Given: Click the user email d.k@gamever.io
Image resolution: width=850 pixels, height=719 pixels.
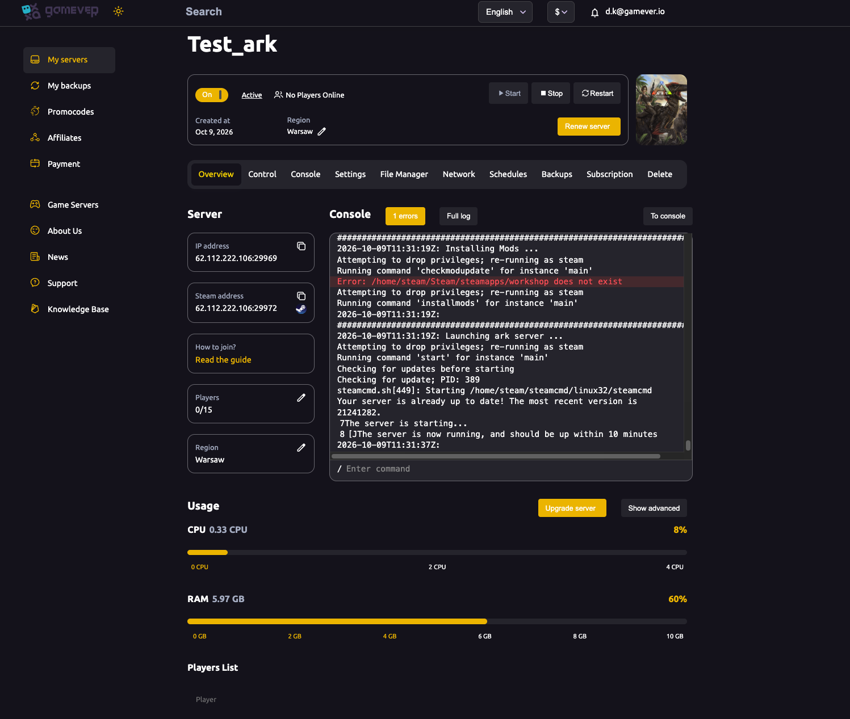Looking at the screenshot, I should [635, 11].
